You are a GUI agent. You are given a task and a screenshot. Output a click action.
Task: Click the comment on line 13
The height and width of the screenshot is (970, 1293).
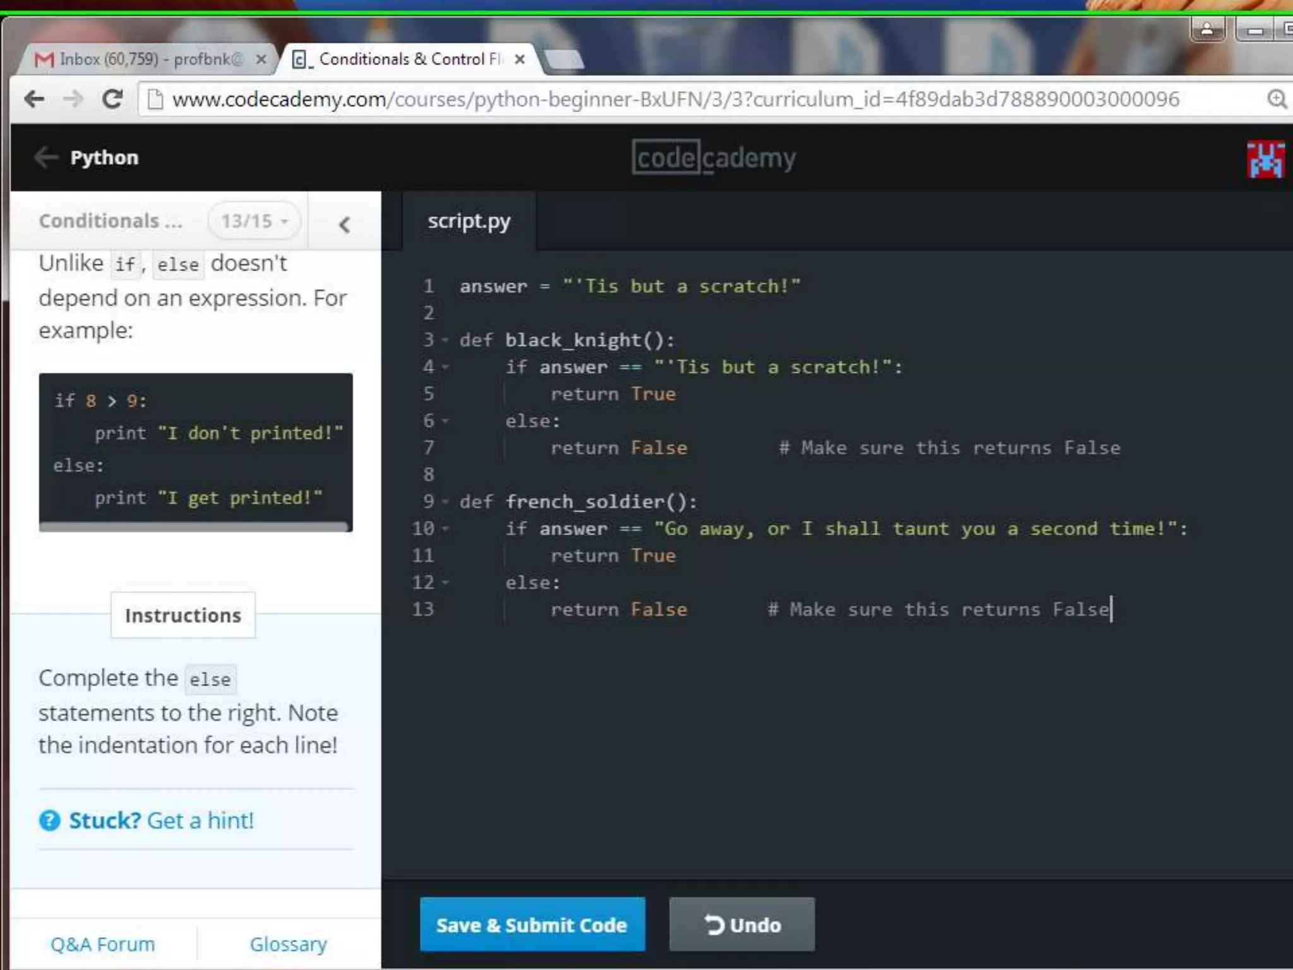click(x=939, y=609)
